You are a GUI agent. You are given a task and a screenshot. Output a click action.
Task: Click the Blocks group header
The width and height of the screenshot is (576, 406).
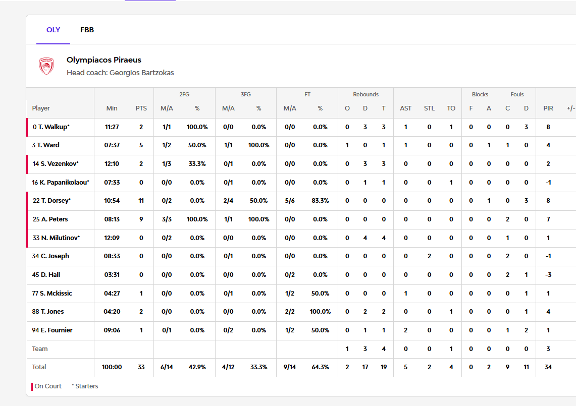point(480,94)
